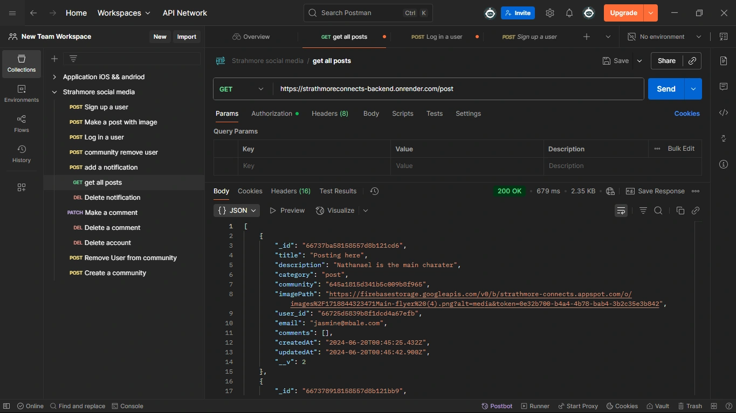Switch to the Log in a user tab

pyautogui.click(x=437, y=37)
